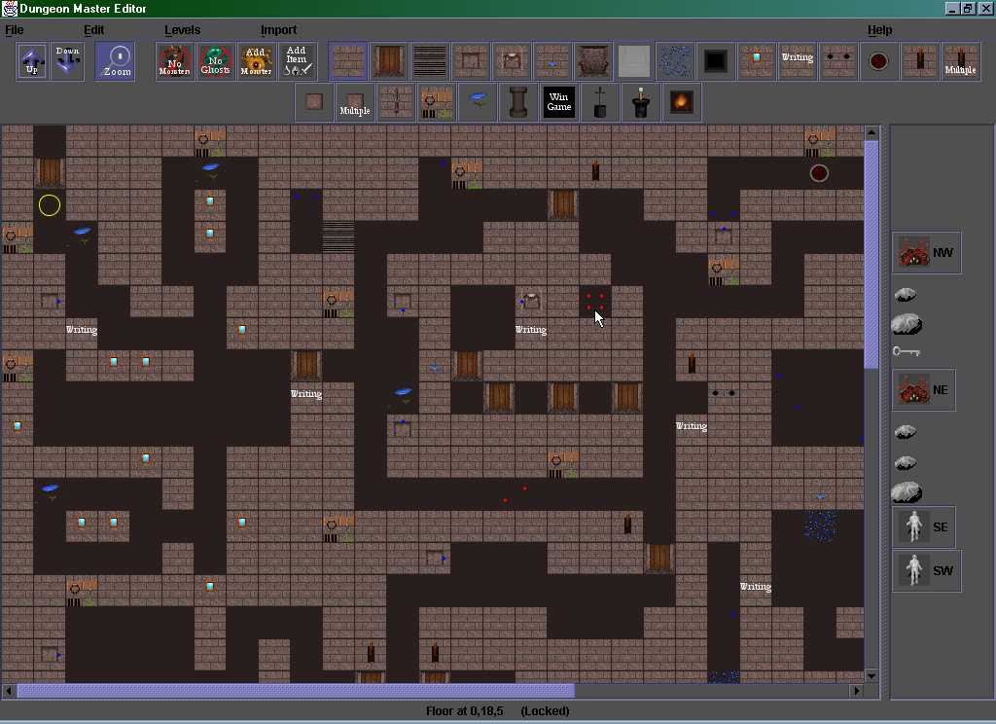The image size is (996, 724).
Task: Toggle the No Ghosts option
Action: [x=215, y=61]
